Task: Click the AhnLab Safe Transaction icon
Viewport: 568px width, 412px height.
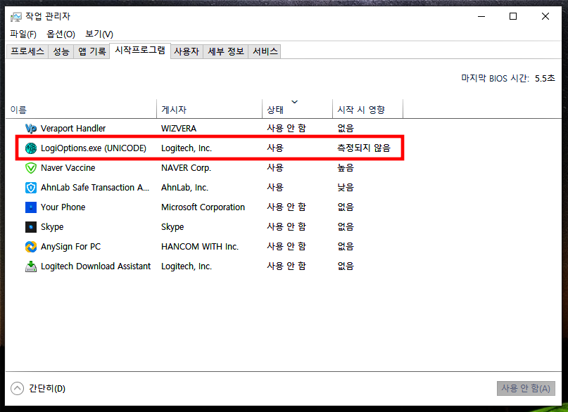Action: 31,188
